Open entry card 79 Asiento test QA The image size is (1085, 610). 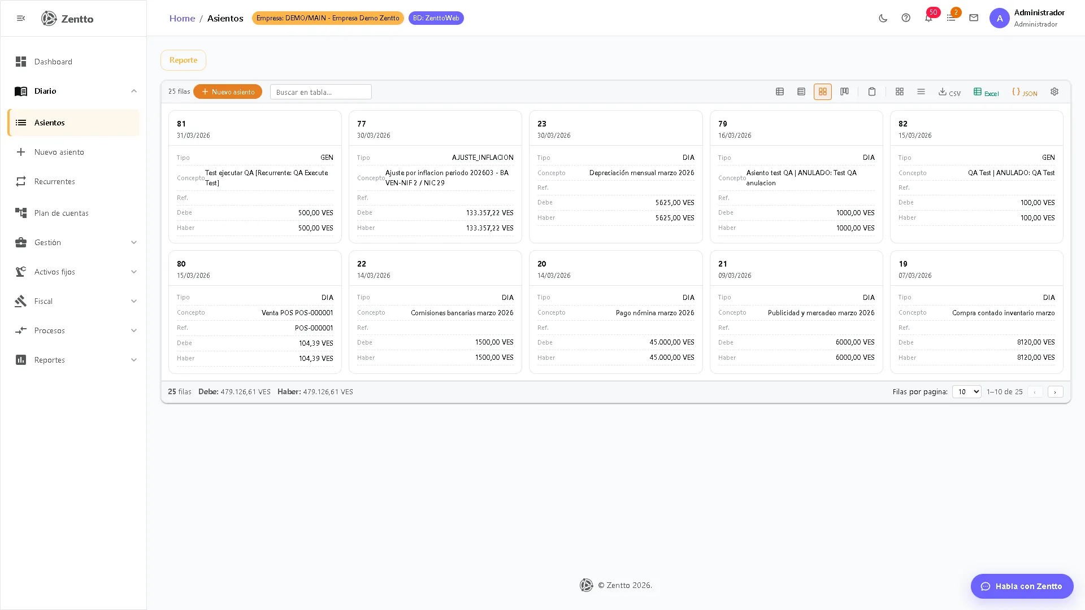click(x=796, y=177)
